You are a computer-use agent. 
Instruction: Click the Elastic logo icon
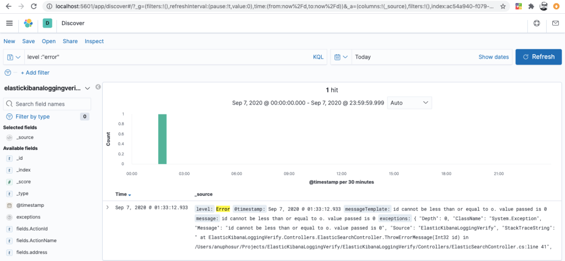click(29, 23)
